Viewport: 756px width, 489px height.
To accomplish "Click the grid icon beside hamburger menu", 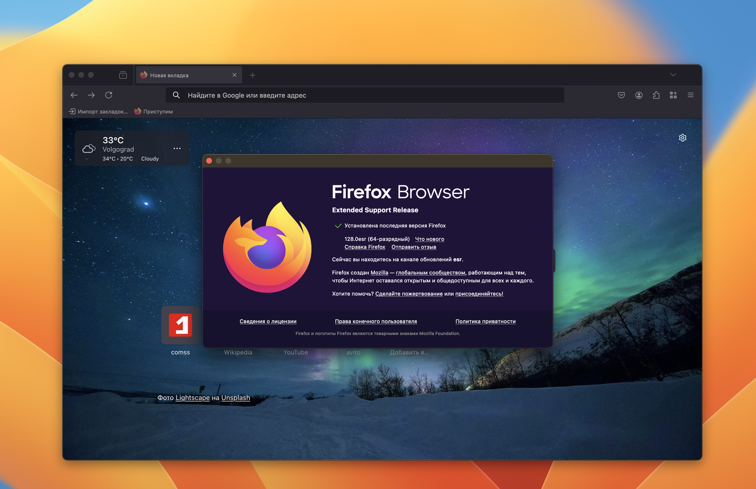I will (x=673, y=95).
